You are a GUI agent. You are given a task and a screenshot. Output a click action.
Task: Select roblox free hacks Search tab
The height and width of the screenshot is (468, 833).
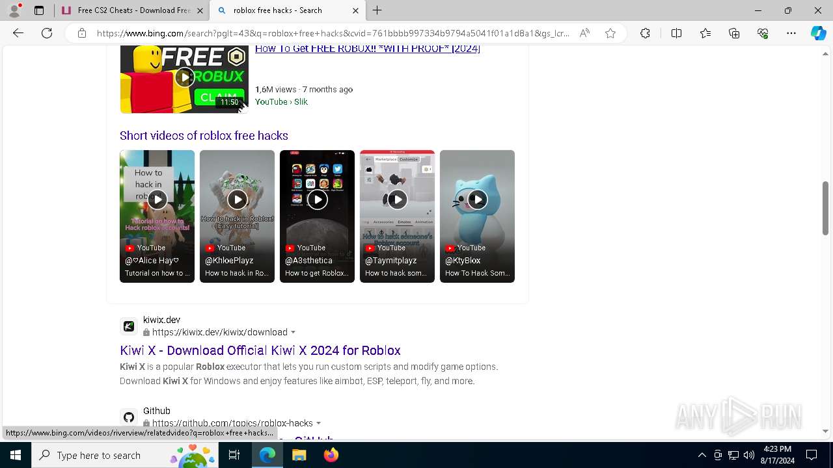288,10
